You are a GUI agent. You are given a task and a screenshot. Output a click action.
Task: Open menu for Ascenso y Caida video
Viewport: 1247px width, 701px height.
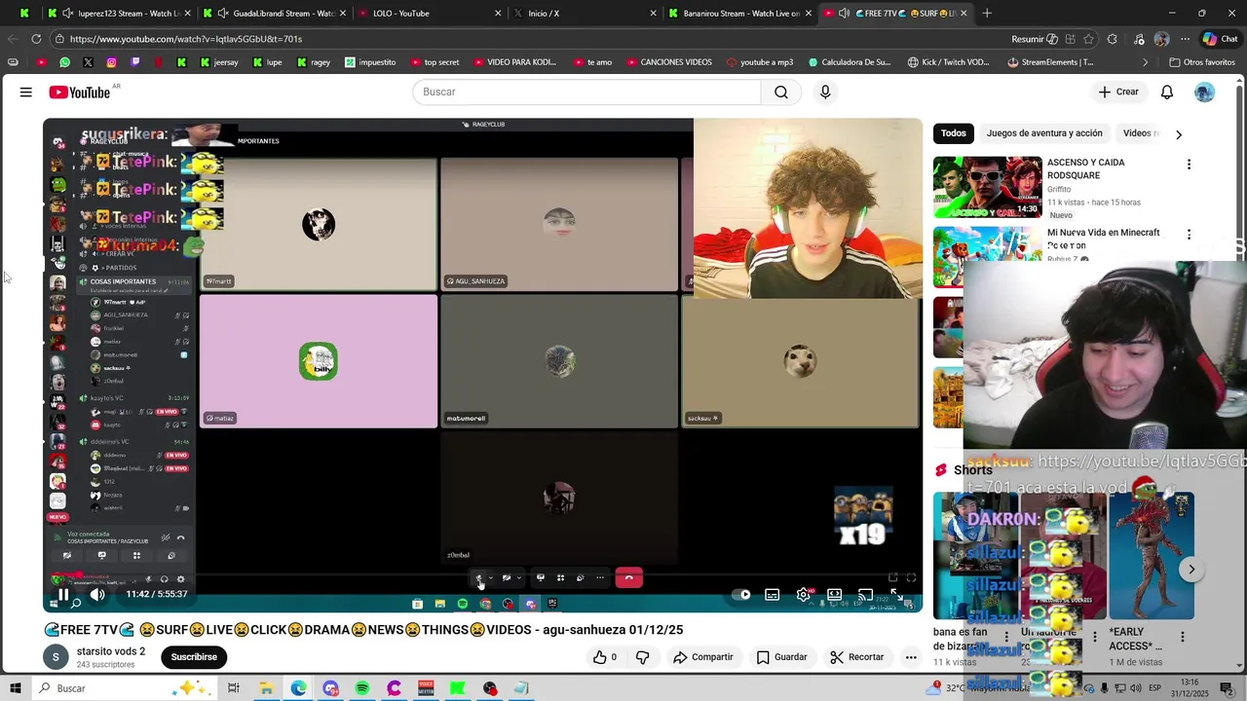(1189, 165)
